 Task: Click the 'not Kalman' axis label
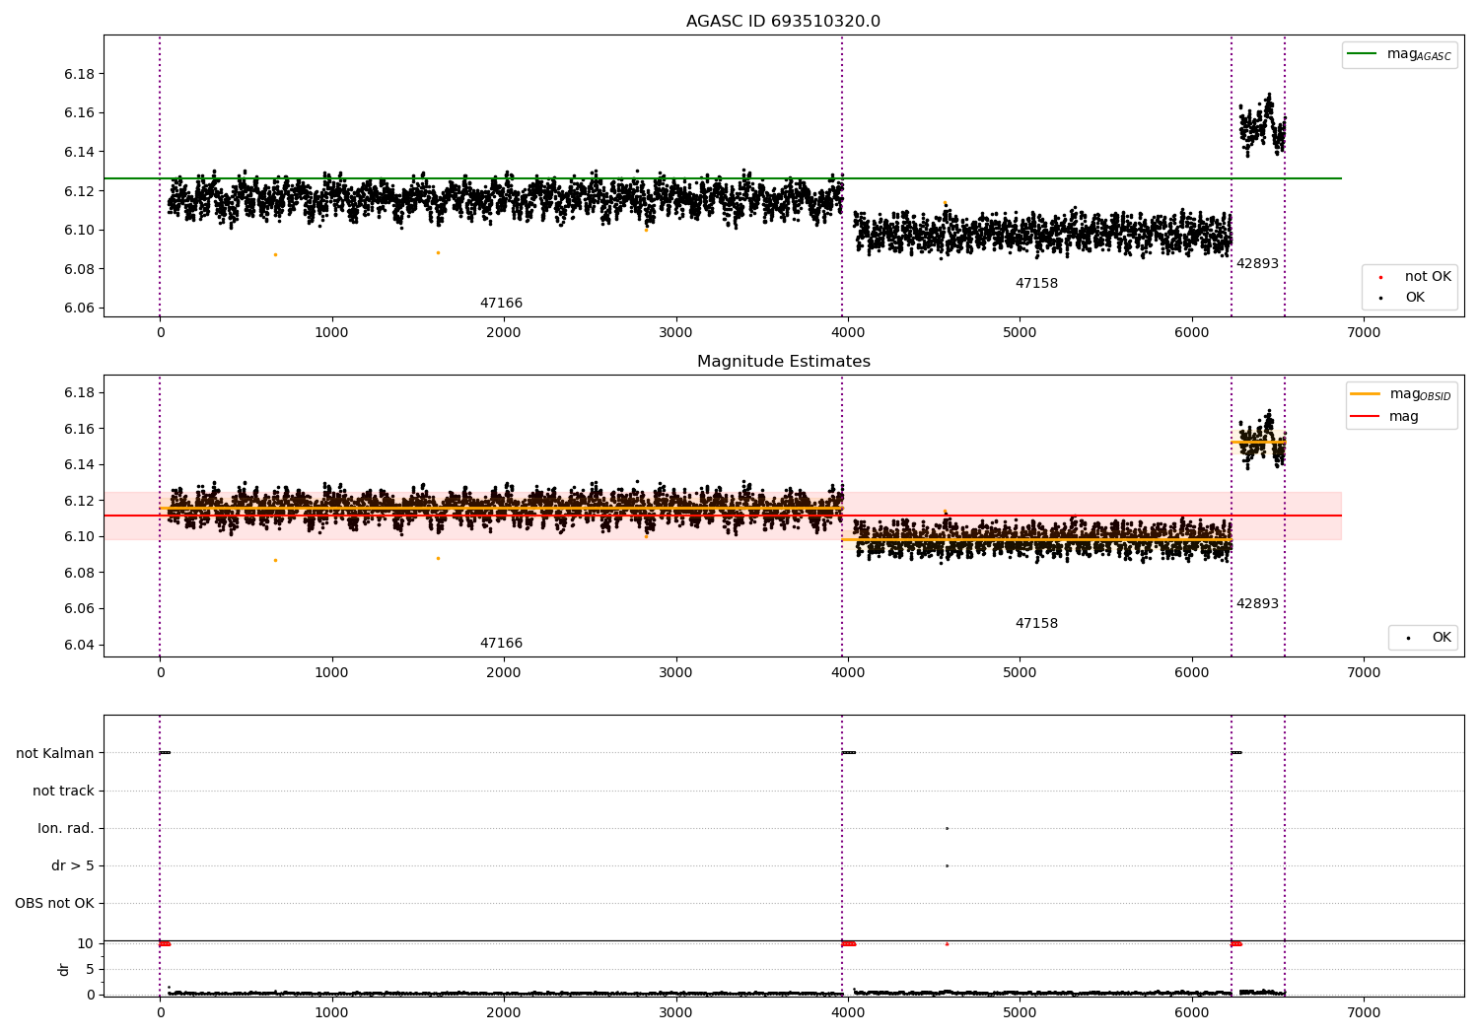(x=55, y=753)
